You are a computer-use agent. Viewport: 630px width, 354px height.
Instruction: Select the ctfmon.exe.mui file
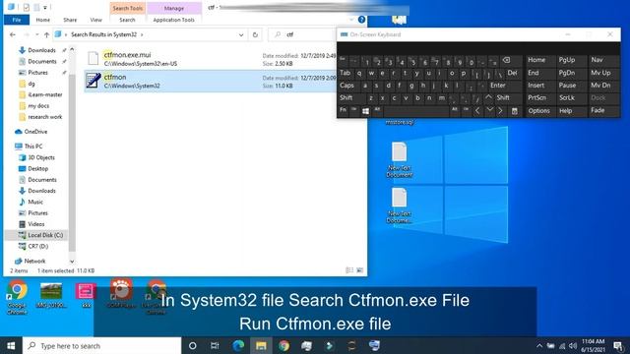pos(211,59)
